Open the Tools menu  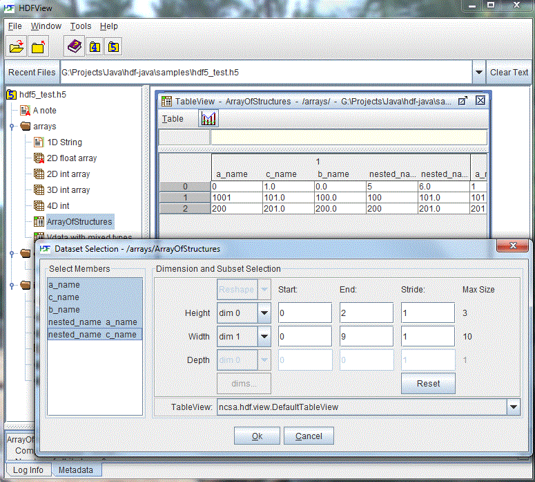click(81, 26)
